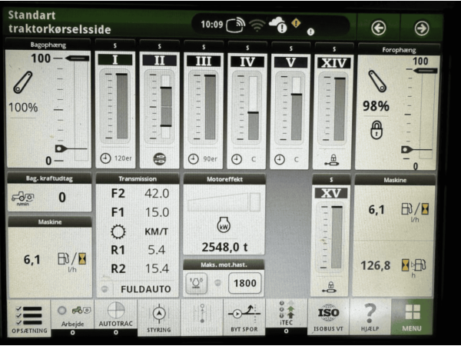Tap the rear hitch arm icon under Bagophæng
Screen dimensions: 461x346
click(22, 83)
